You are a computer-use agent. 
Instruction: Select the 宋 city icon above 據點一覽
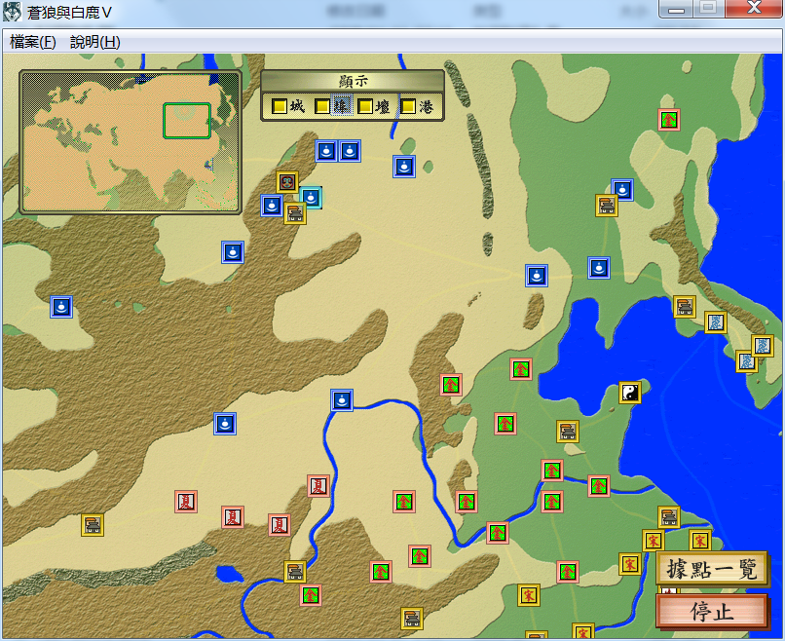[700, 541]
